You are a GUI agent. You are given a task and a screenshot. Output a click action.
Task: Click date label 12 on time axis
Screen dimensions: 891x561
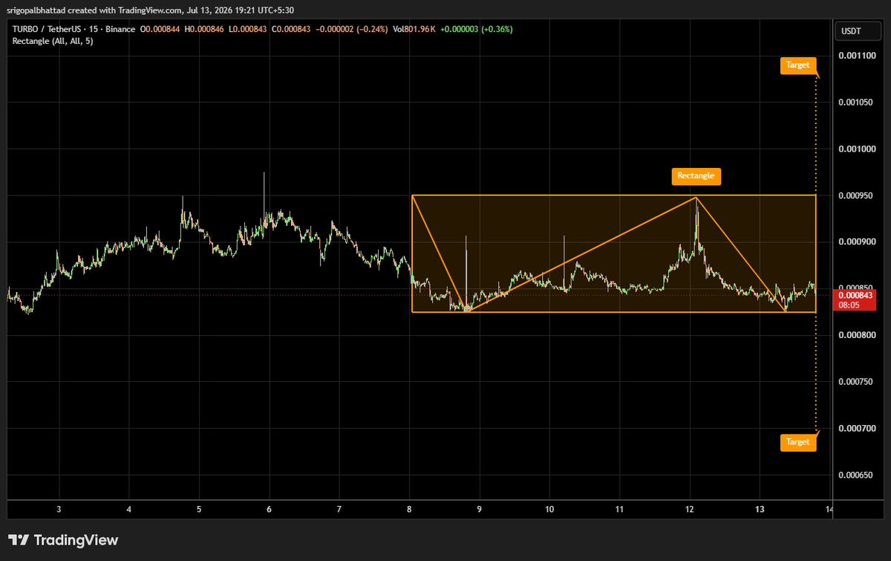[690, 509]
